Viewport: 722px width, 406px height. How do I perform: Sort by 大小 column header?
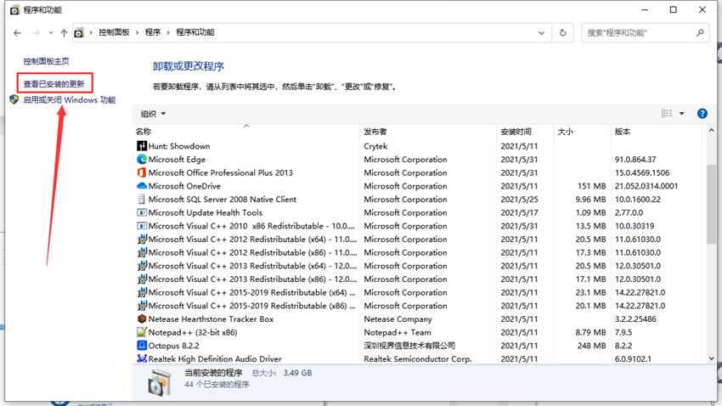(x=582, y=132)
